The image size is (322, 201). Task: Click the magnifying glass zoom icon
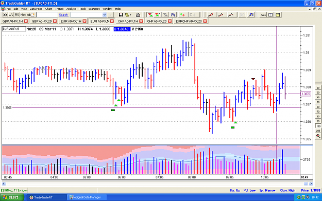click(x=318, y=136)
